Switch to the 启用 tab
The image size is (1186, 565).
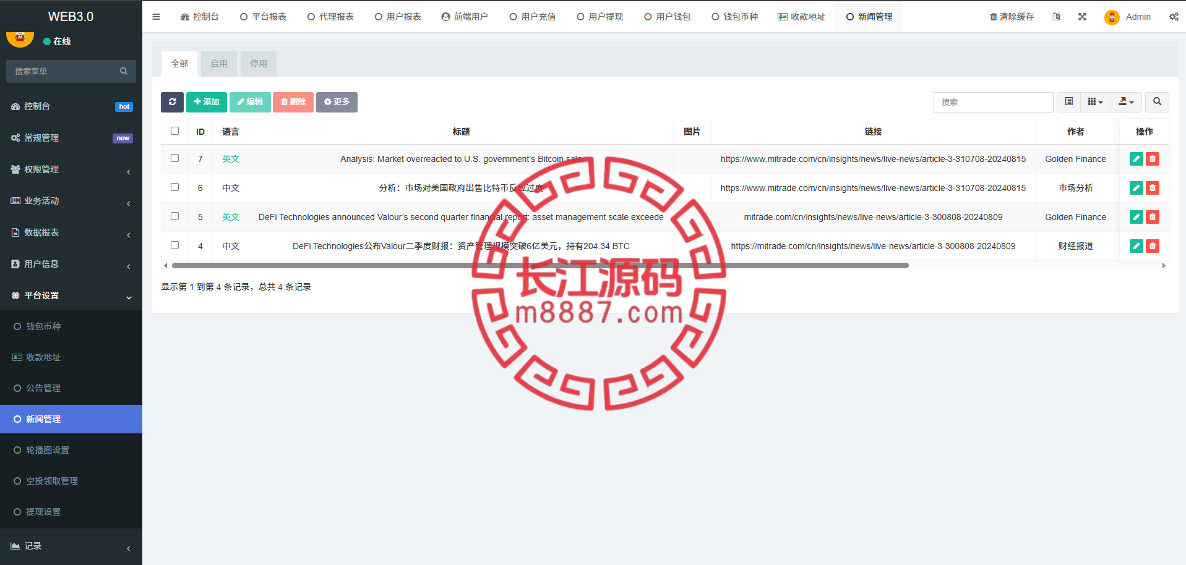(219, 64)
